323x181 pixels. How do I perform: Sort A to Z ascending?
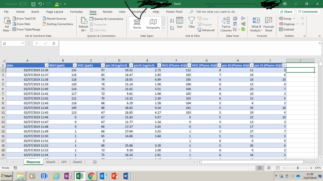tap(172, 20)
